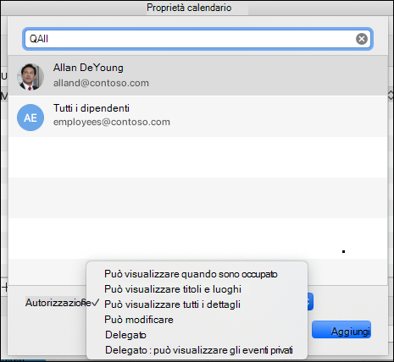Click the Aggiungi button
The width and height of the screenshot is (394, 362).
pos(341,330)
